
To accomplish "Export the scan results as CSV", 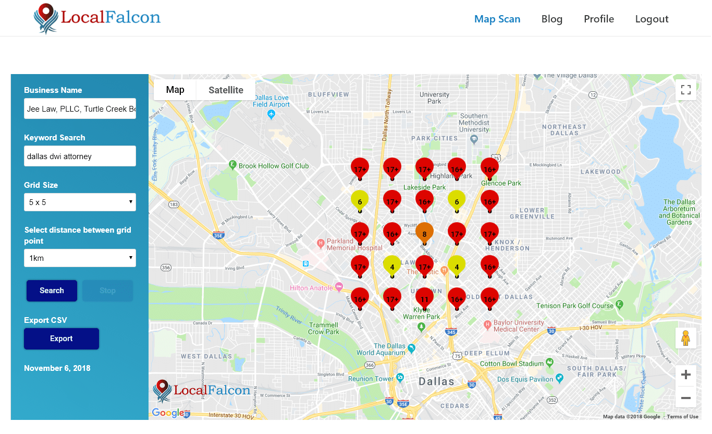I will [62, 339].
